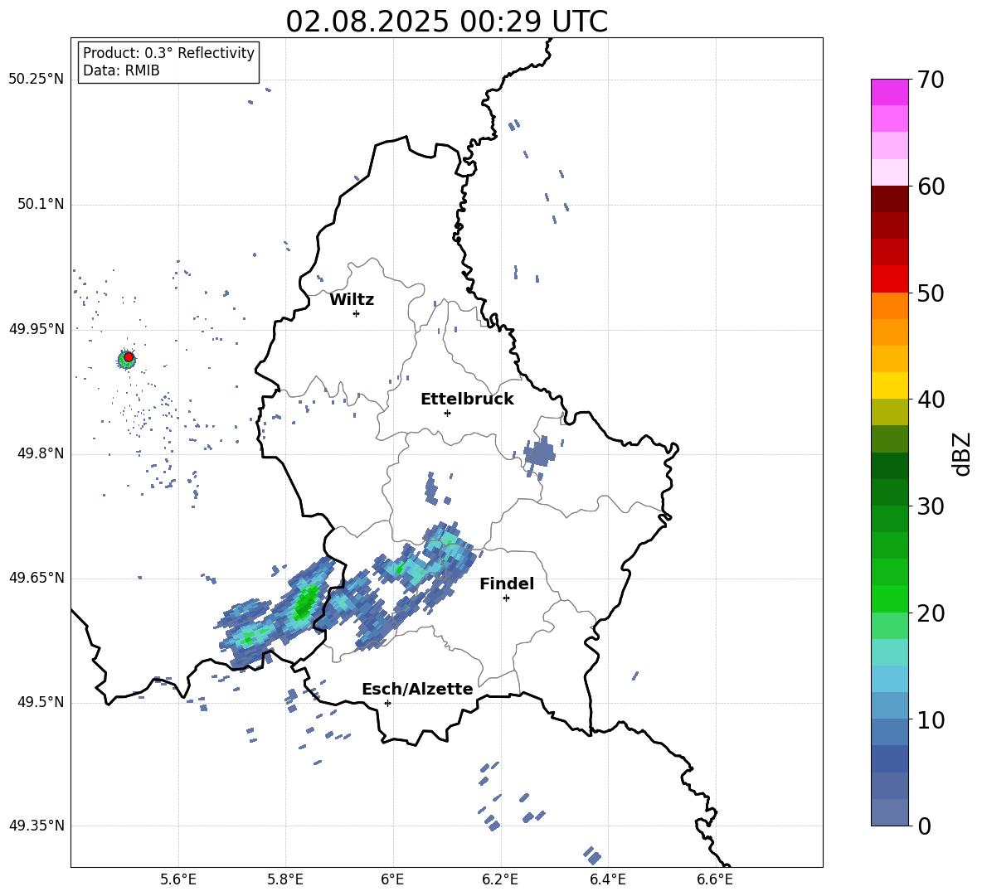
Task: Click the colorbar tick label 30
Action: coord(931,506)
